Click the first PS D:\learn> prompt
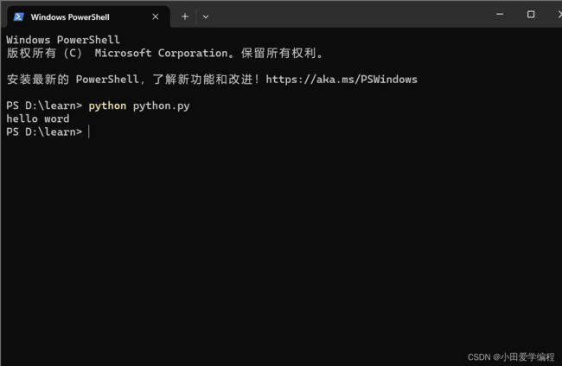The height and width of the screenshot is (366, 562). tap(44, 106)
